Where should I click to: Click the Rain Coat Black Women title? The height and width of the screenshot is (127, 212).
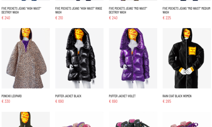(x=177, y=96)
